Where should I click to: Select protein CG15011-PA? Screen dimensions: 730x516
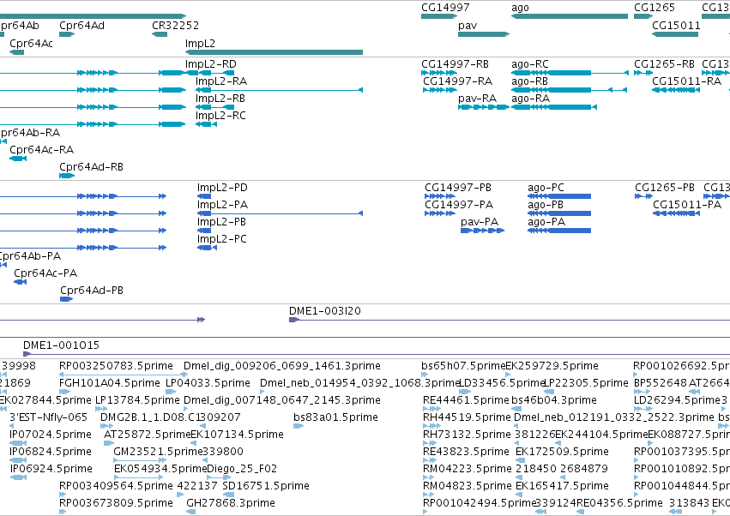click(x=687, y=205)
